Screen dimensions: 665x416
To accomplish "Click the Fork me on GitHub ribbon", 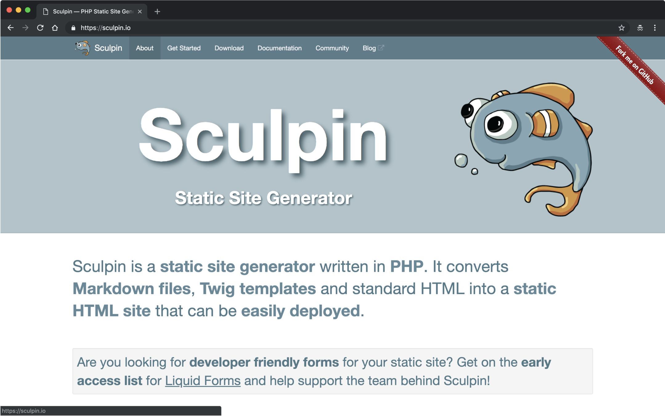I will [635, 65].
